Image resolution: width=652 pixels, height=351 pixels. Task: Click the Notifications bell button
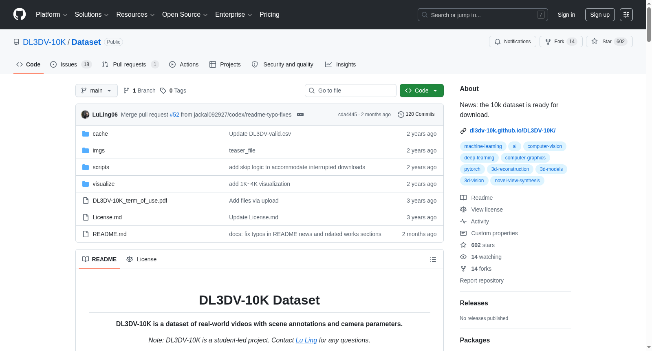(513, 42)
